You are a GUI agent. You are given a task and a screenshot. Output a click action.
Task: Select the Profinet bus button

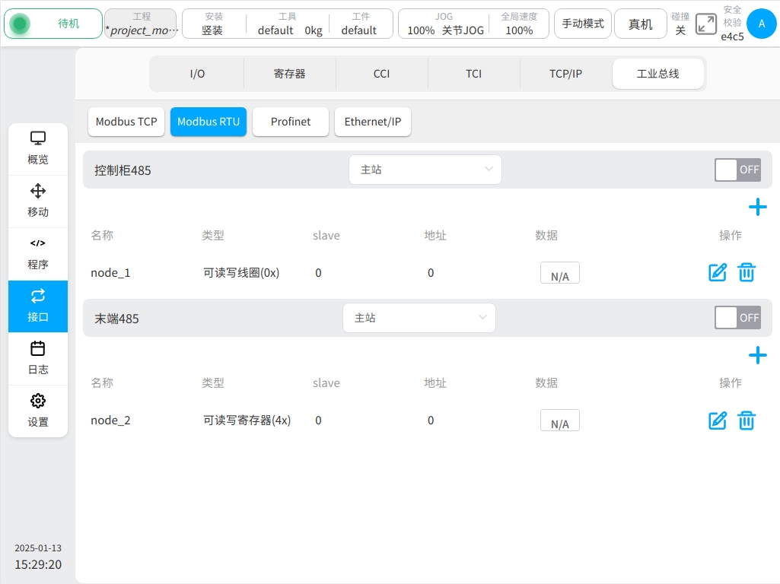(291, 122)
